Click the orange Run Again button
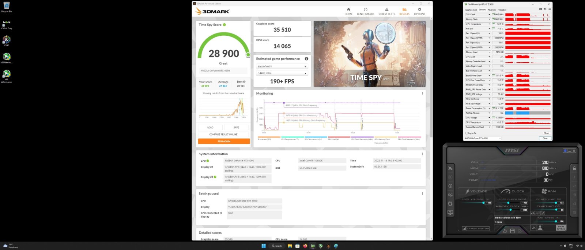Viewport: 585px width, 250px height. tap(224, 141)
